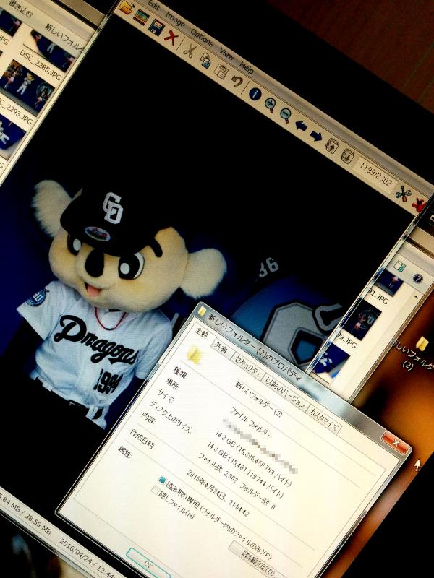
Task: Open the Edit menu
Action: coord(153,6)
